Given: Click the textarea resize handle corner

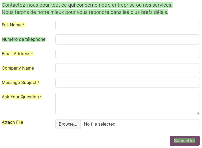Looking at the screenshot, I should pos(198,113).
